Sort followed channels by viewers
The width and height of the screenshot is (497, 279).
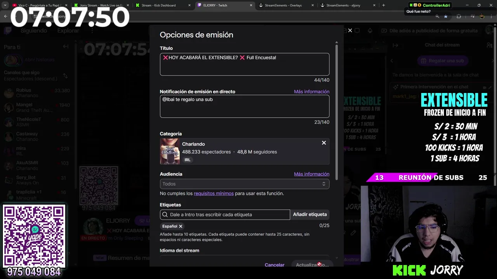point(65,76)
